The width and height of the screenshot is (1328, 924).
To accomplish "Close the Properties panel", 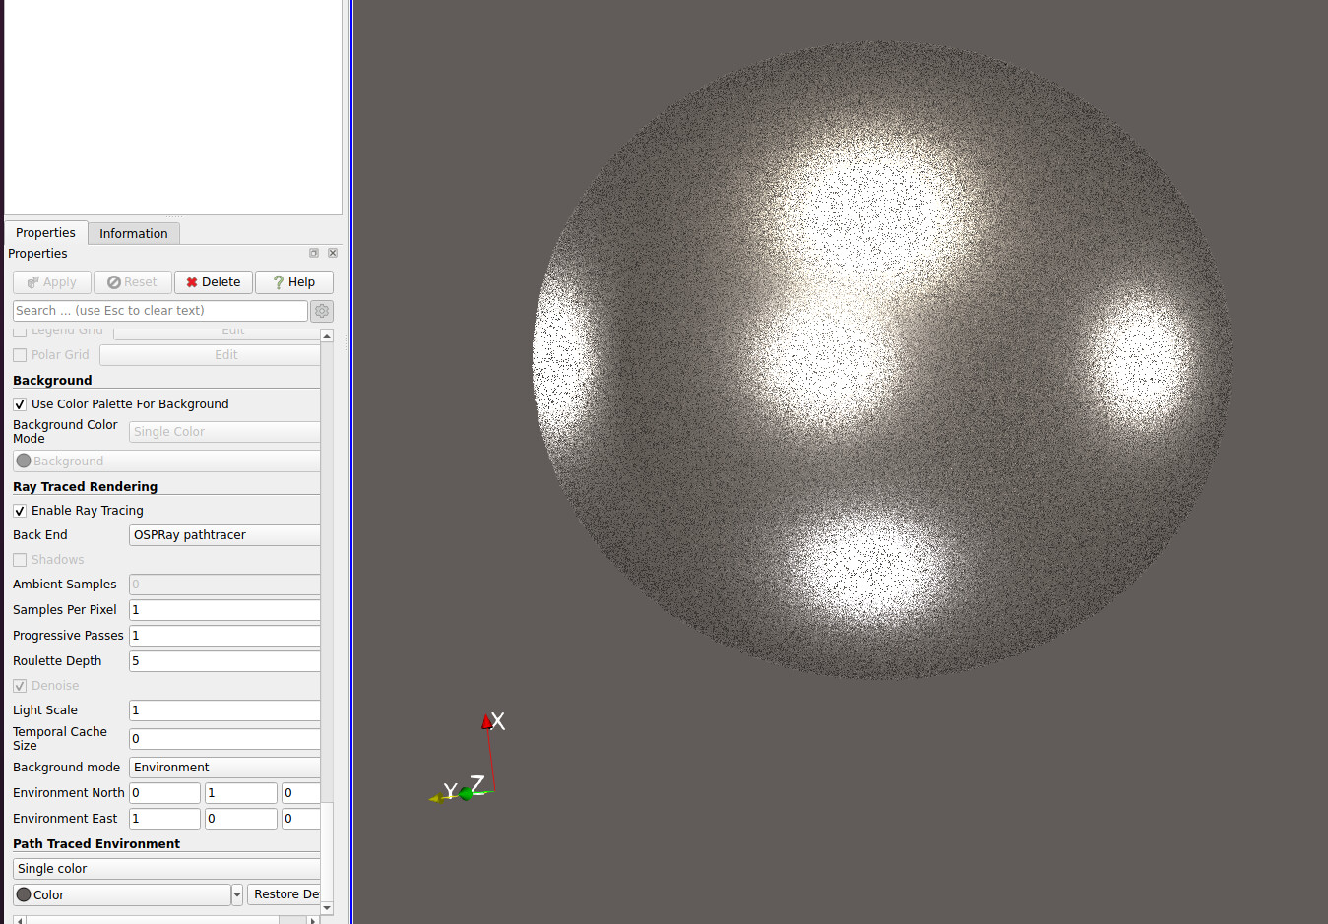I will [333, 253].
